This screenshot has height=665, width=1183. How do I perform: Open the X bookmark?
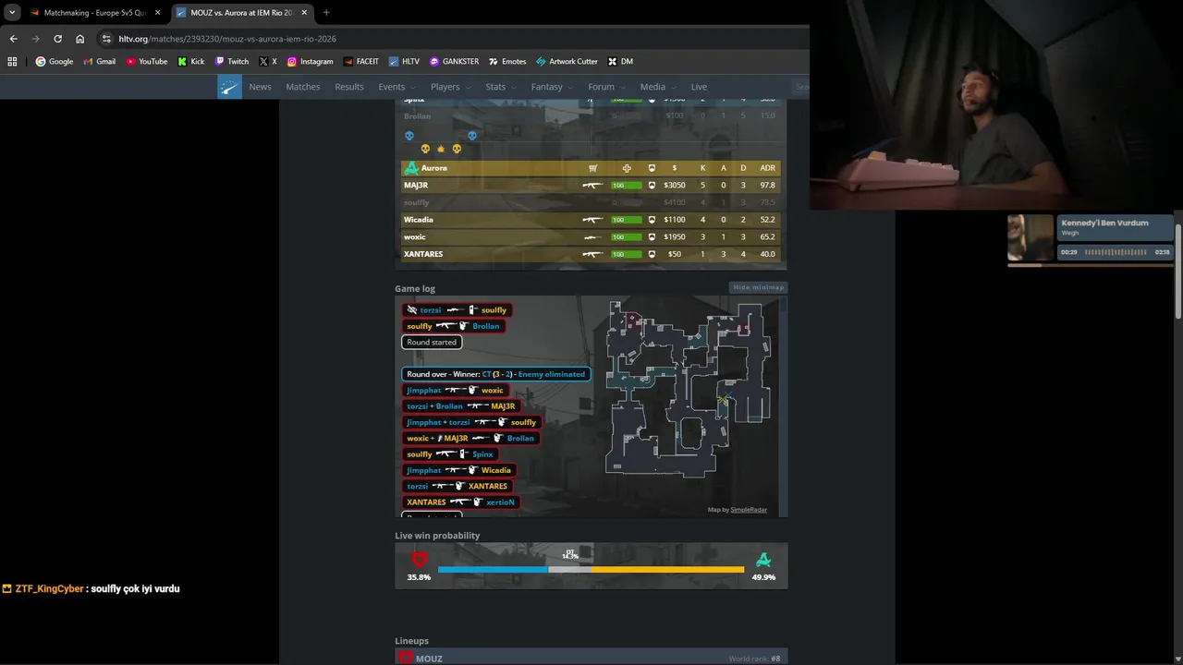(268, 62)
